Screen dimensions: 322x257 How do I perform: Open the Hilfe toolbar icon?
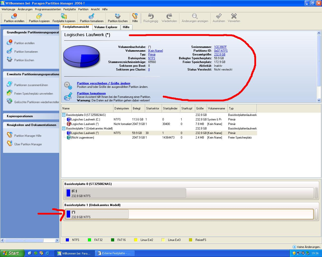(x=135, y=16)
